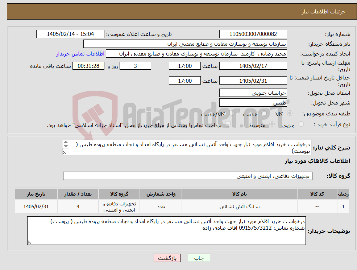This screenshot has width=357, height=270.
Task: Click the response deadline time 17:00 field
Action: click(184, 66)
